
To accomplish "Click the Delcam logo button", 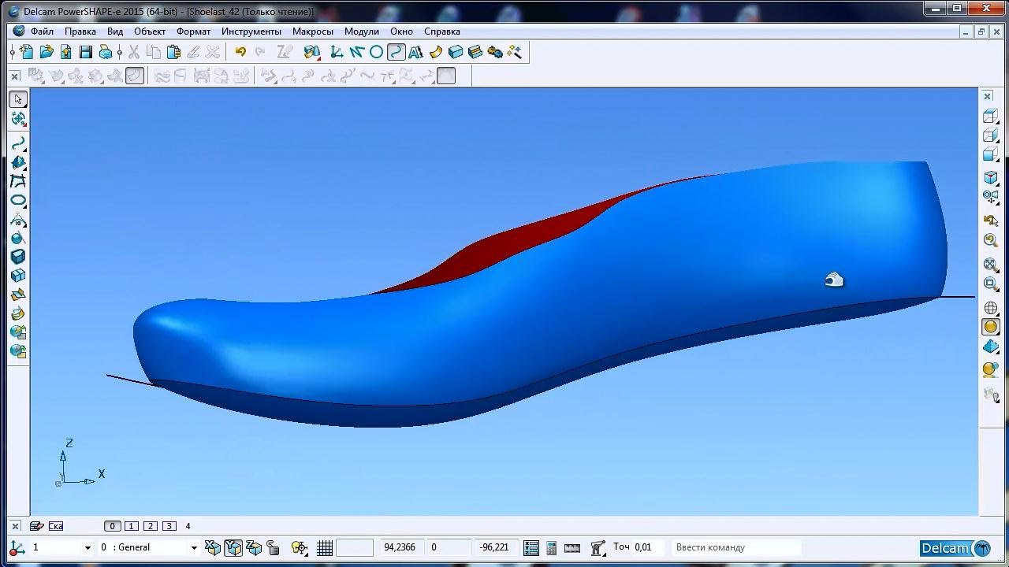I will coord(955,548).
